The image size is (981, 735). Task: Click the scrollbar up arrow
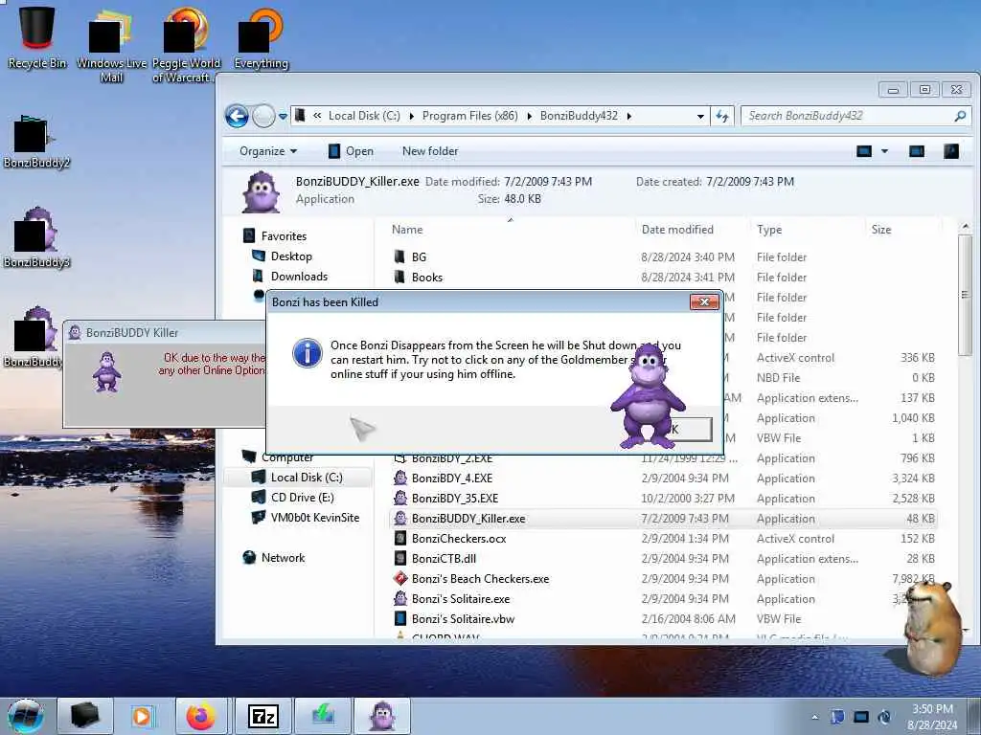[966, 226]
